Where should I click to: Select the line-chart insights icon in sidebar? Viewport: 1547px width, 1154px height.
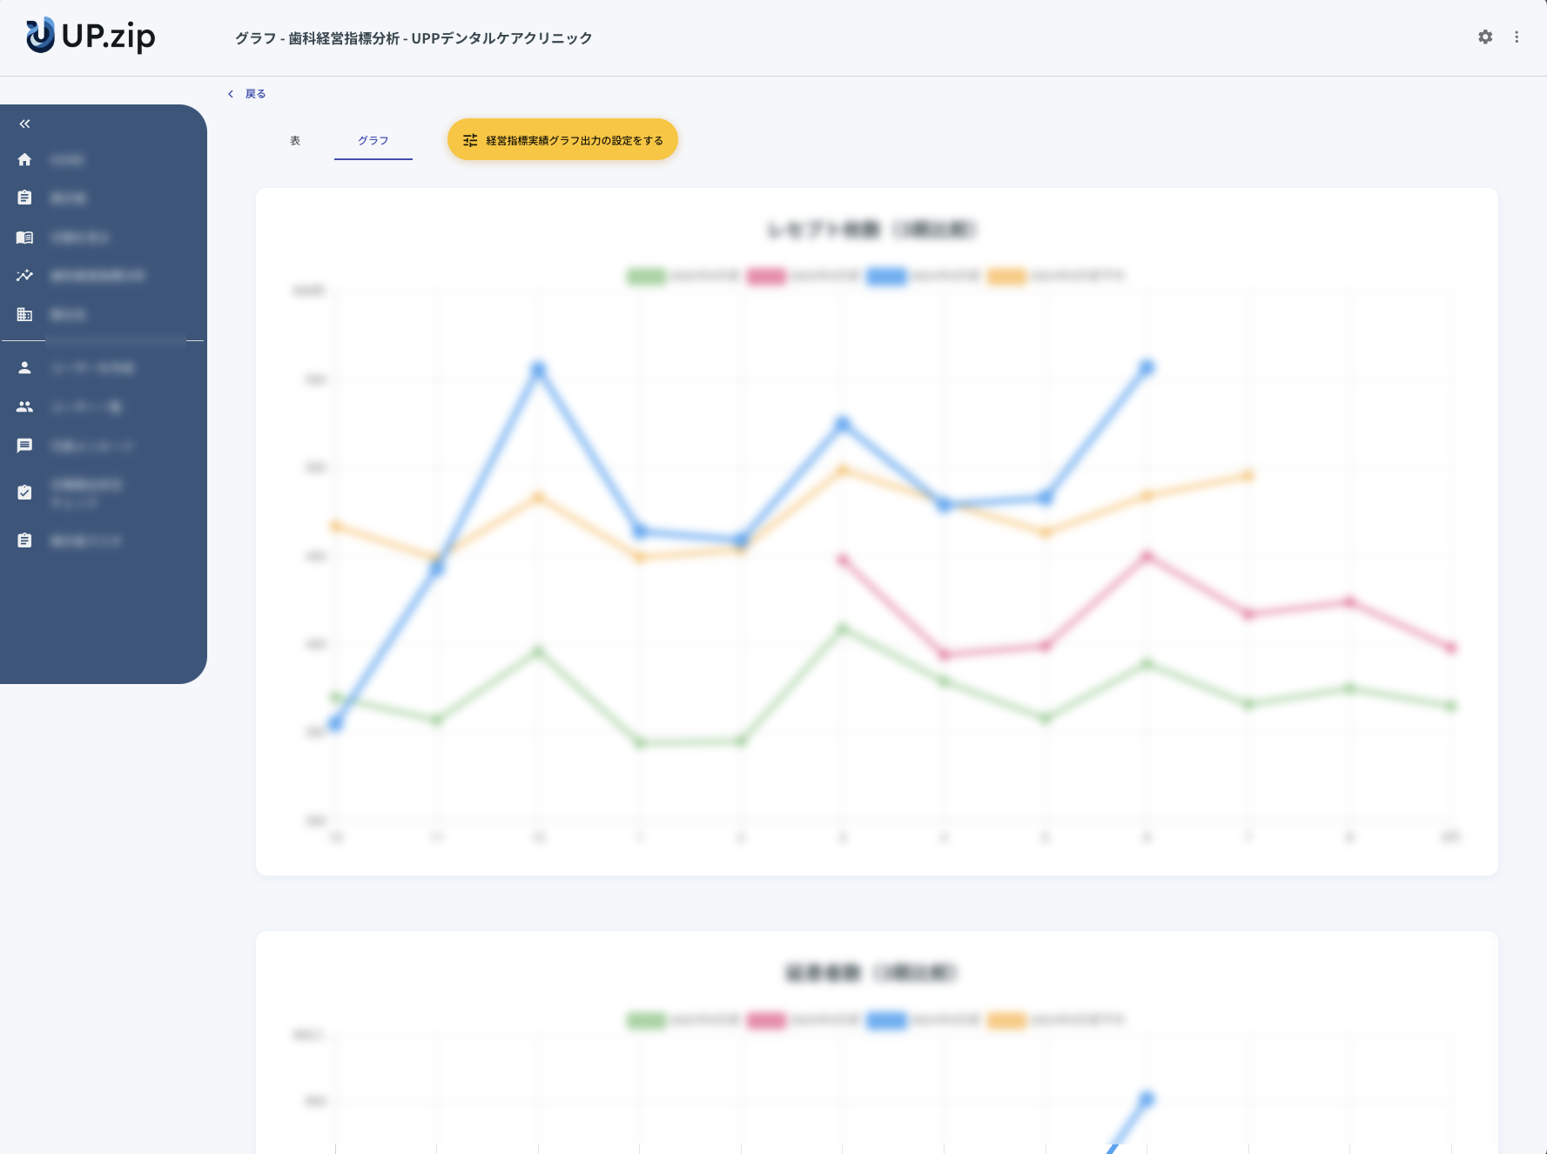24,276
